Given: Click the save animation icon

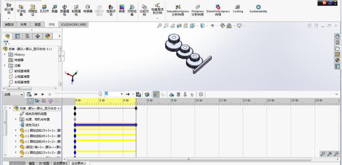Looking at the screenshot, I should click(x=138, y=94).
